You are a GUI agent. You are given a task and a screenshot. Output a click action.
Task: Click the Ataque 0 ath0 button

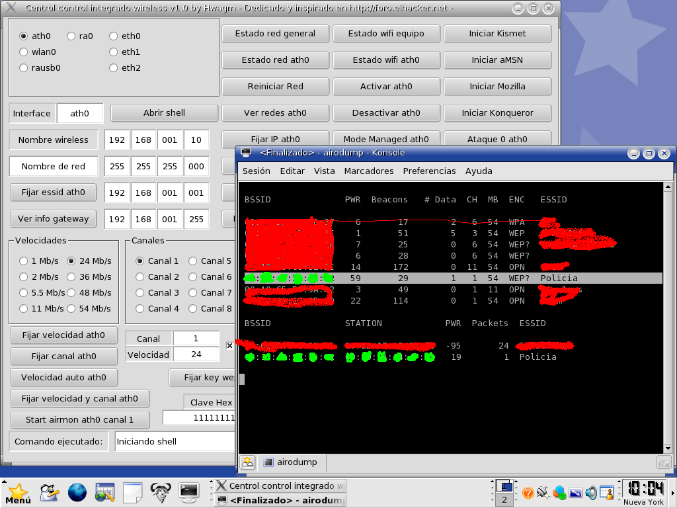[497, 139]
